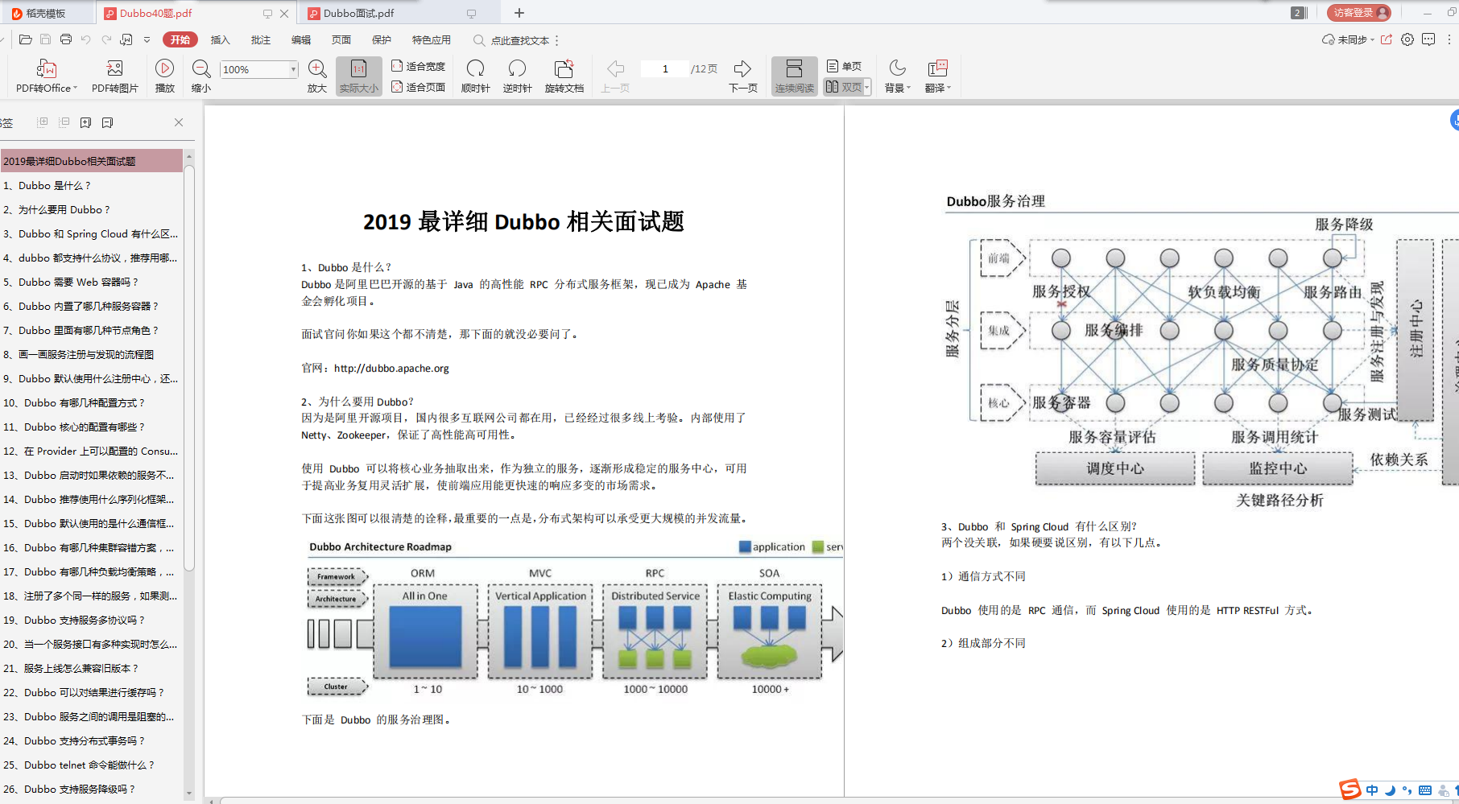The width and height of the screenshot is (1459, 804).
Task: Enable 连续阅读 continuous reading mode
Action: point(794,74)
